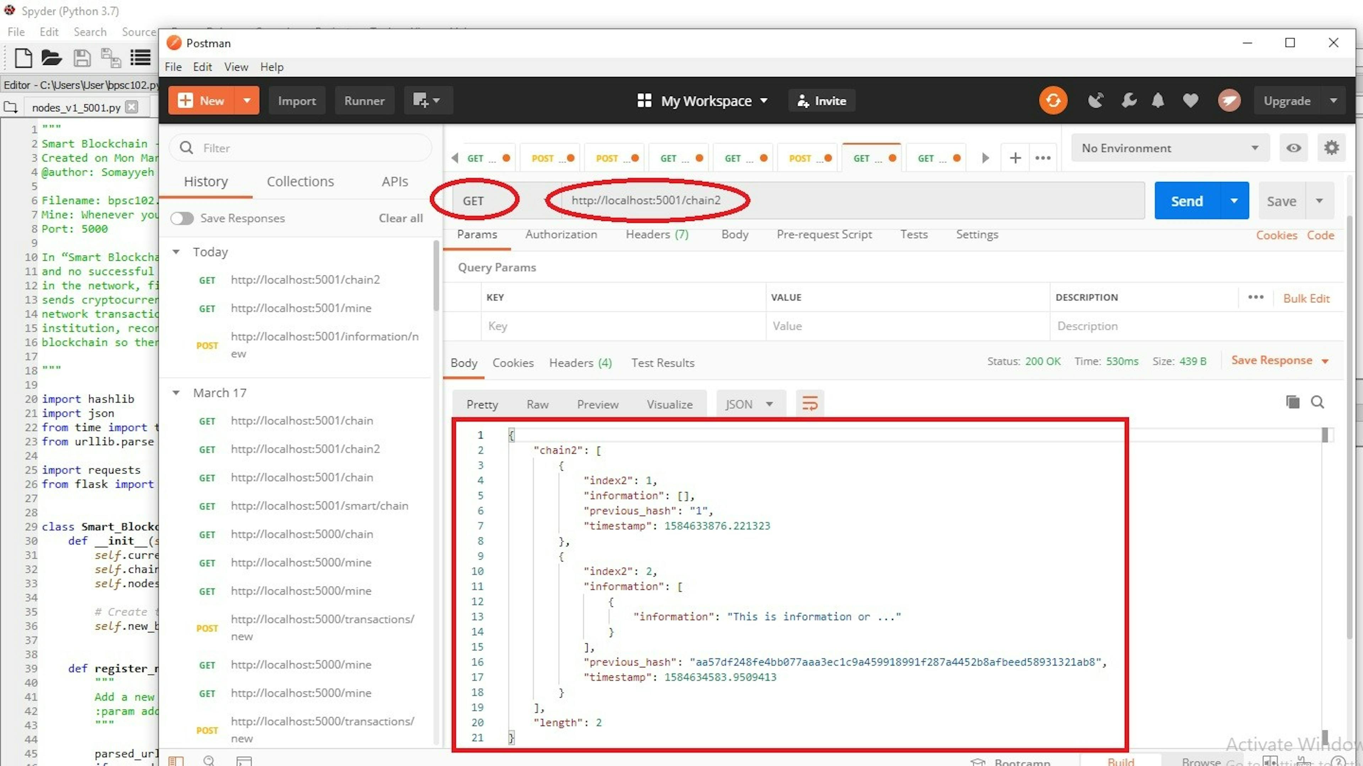Switch to the APIs sidebar tab
Image resolution: width=1363 pixels, height=766 pixels.
click(395, 181)
